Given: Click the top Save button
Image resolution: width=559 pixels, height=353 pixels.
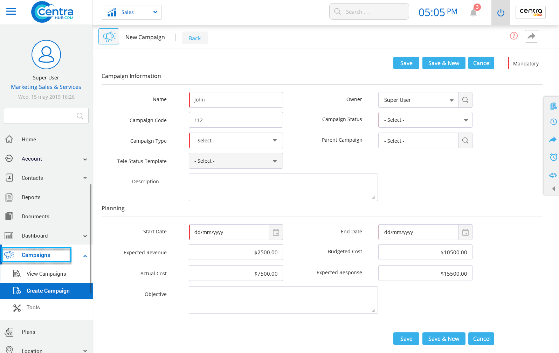Looking at the screenshot, I should pos(406,63).
